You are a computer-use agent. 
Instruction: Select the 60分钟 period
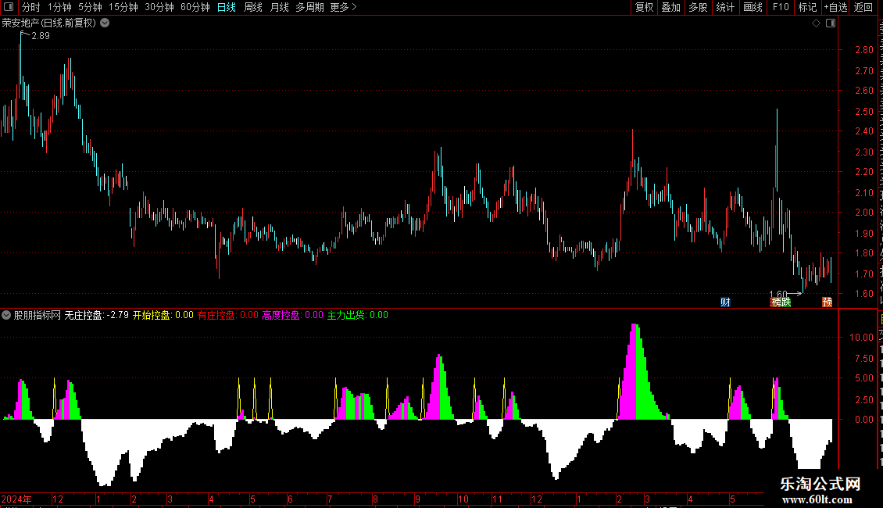195,7
